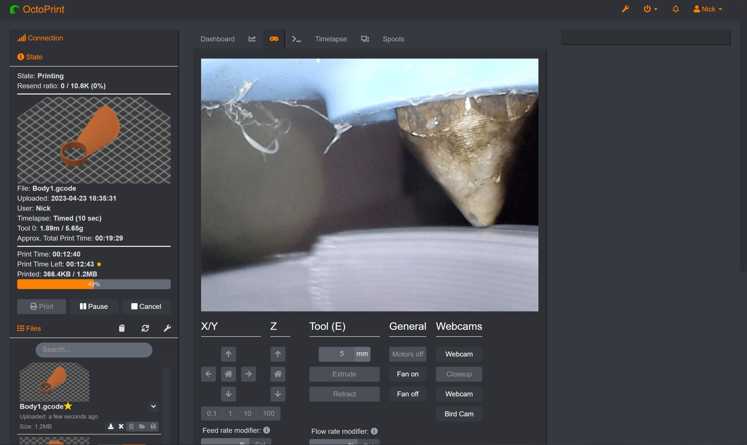
Task: Cancel the current print job
Action: click(x=146, y=306)
